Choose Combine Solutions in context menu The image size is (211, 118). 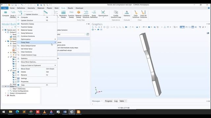[x=37, y=36]
